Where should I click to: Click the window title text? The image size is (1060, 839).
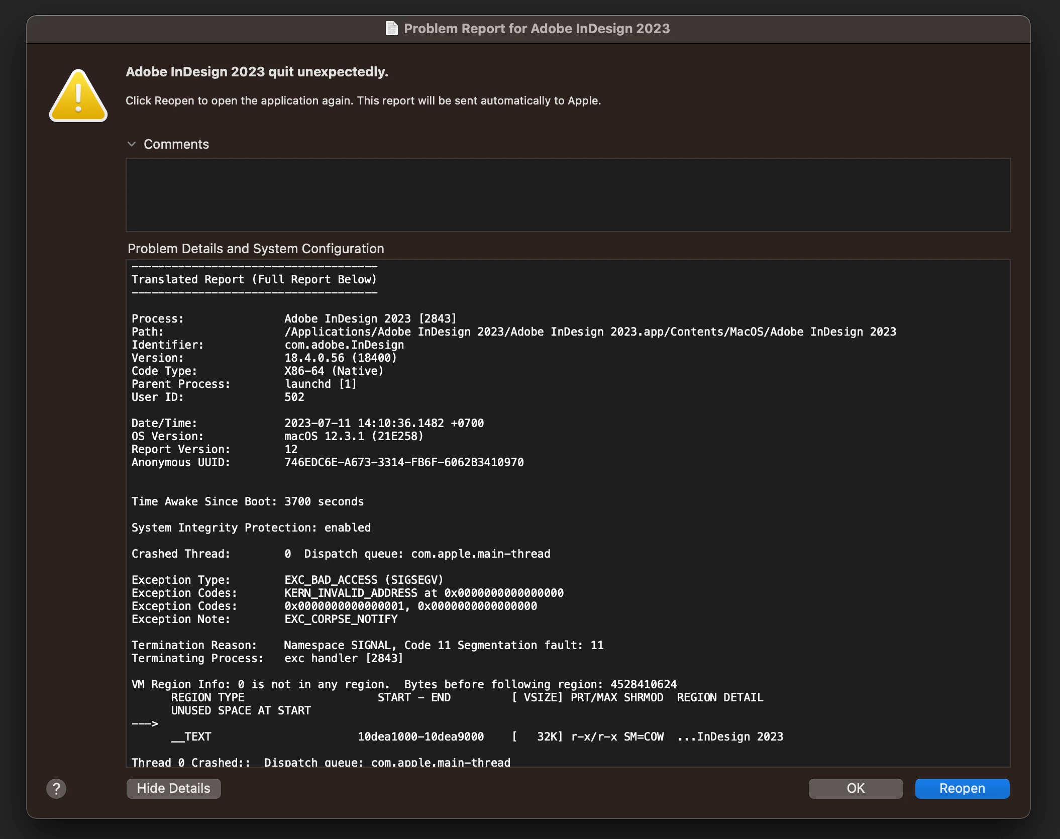[x=537, y=29]
